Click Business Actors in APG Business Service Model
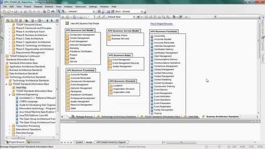Viewport: 265px width, 149px height. click(119, 35)
